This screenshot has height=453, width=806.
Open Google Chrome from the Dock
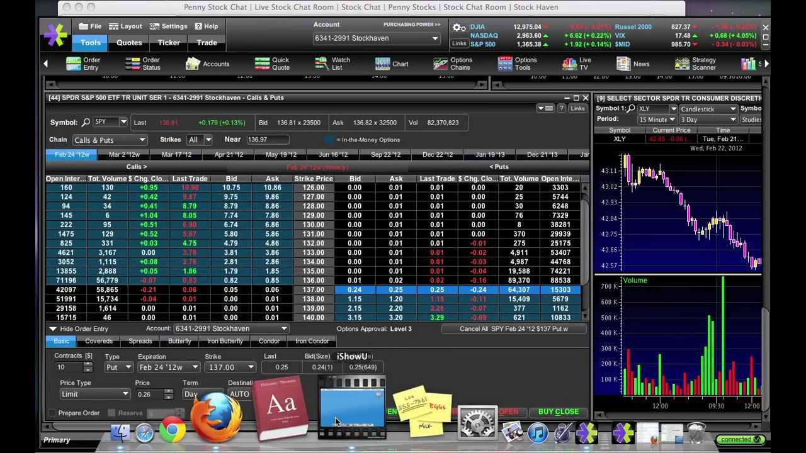pos(172,430)
